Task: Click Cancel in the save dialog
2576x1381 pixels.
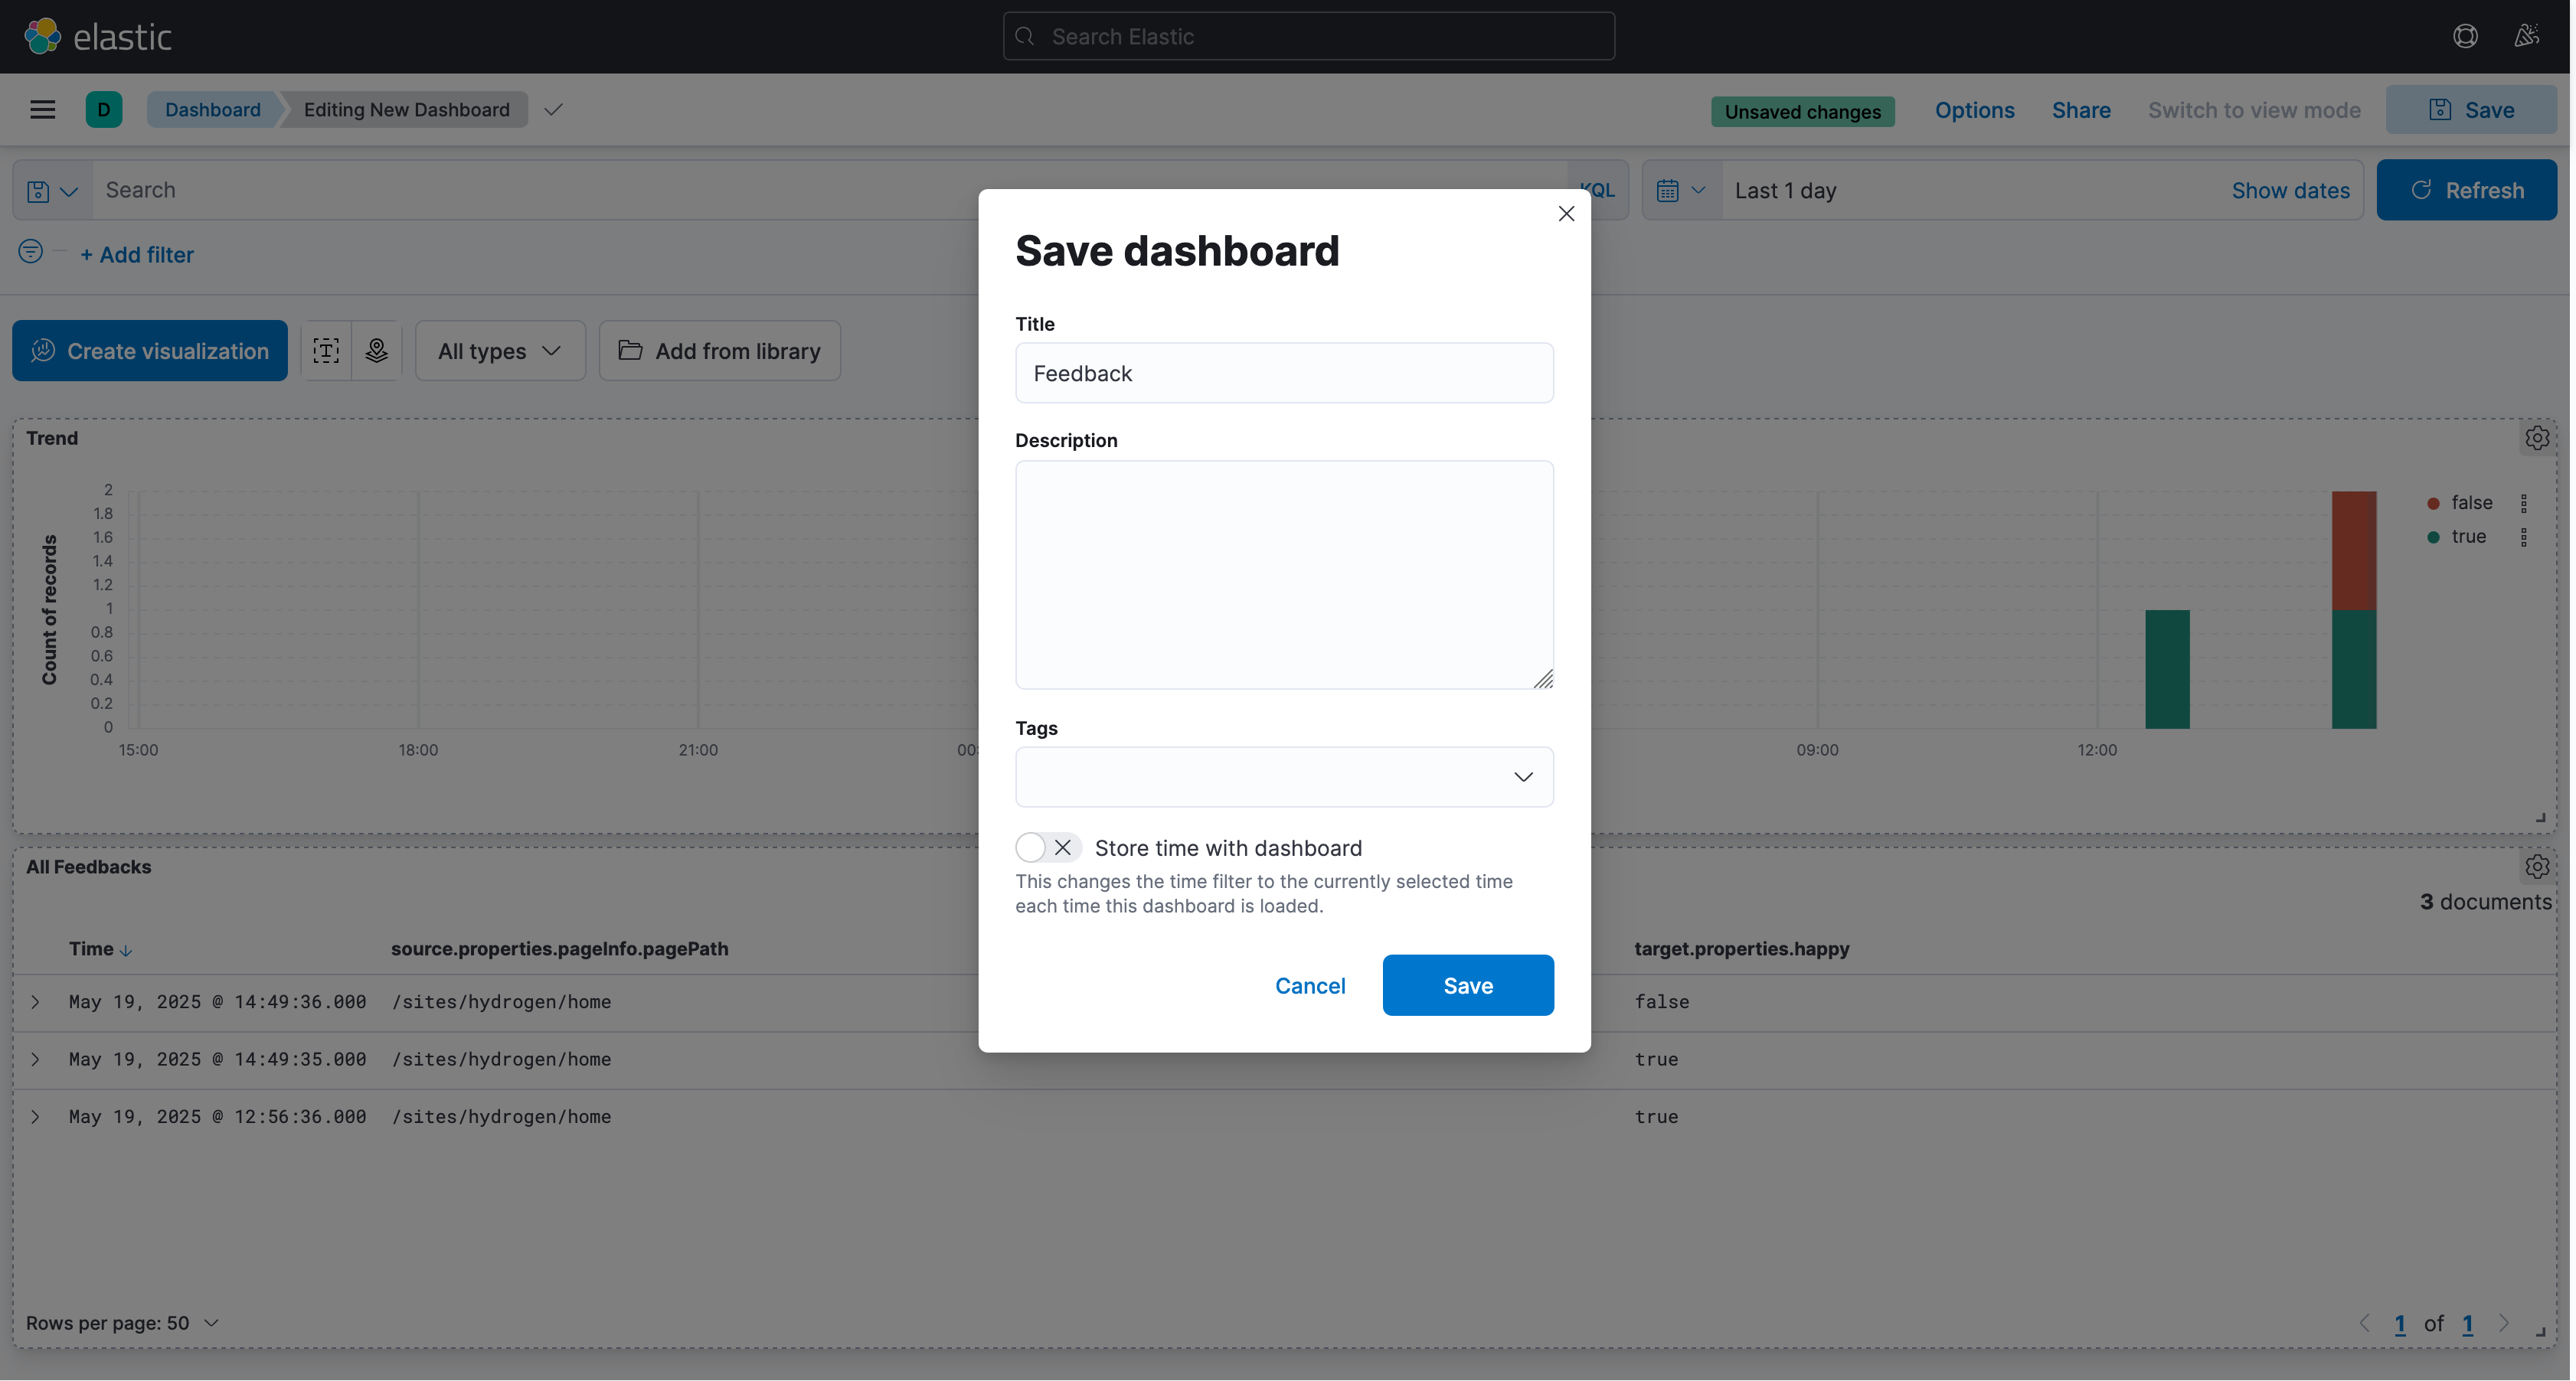Action: point(1310,986)
